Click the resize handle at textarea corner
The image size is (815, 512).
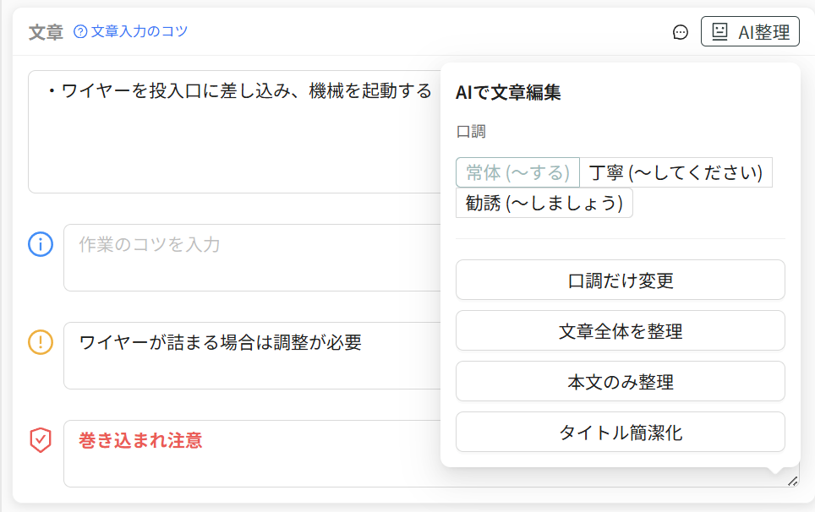[793, 482]
